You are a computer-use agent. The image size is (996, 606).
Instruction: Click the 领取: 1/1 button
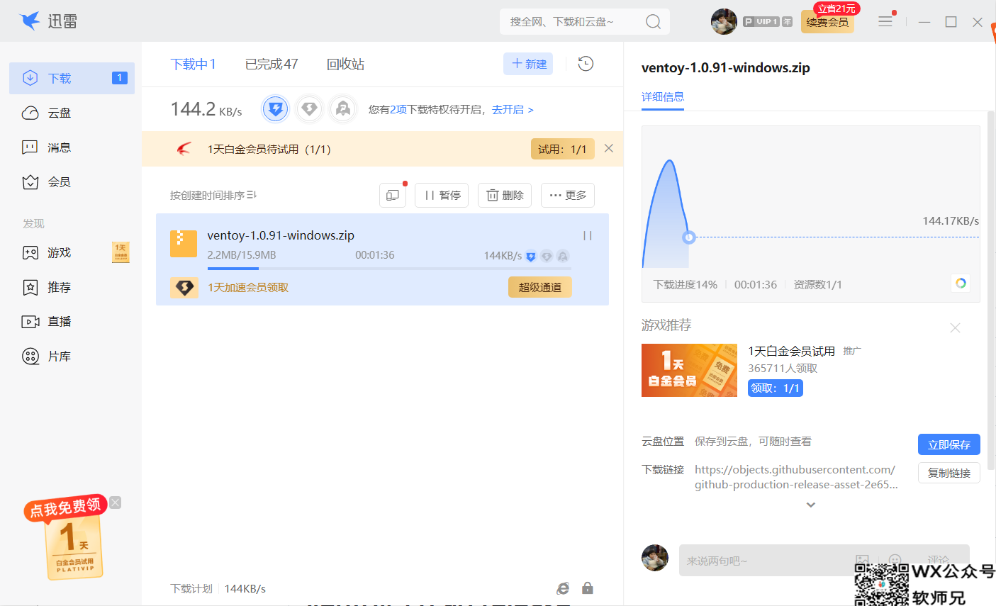[776, 388]
